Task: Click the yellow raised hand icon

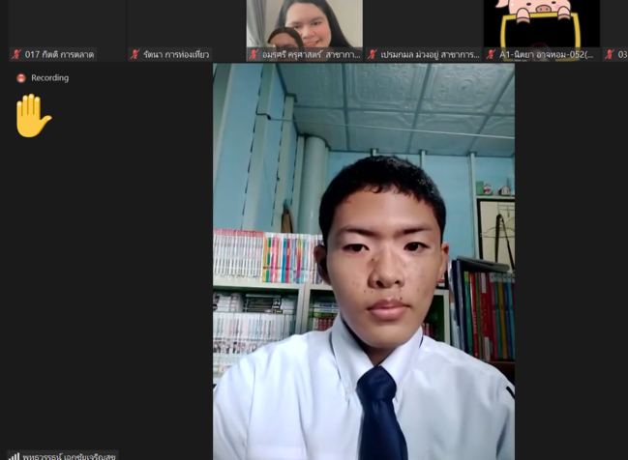Action: pyautogui.click(x=32, y=116)
